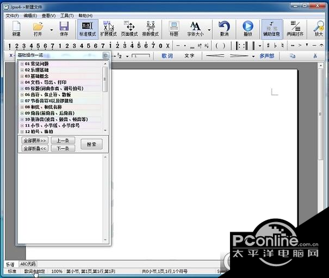Insert the natural accidental
This screenshot has width=329, height=278.
pos(282,46)
